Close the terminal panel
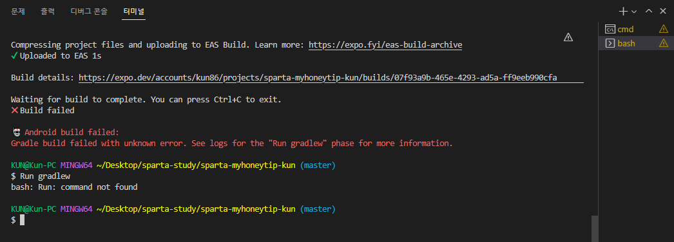This screenshot has width=674, height=242. coord(662,11)
